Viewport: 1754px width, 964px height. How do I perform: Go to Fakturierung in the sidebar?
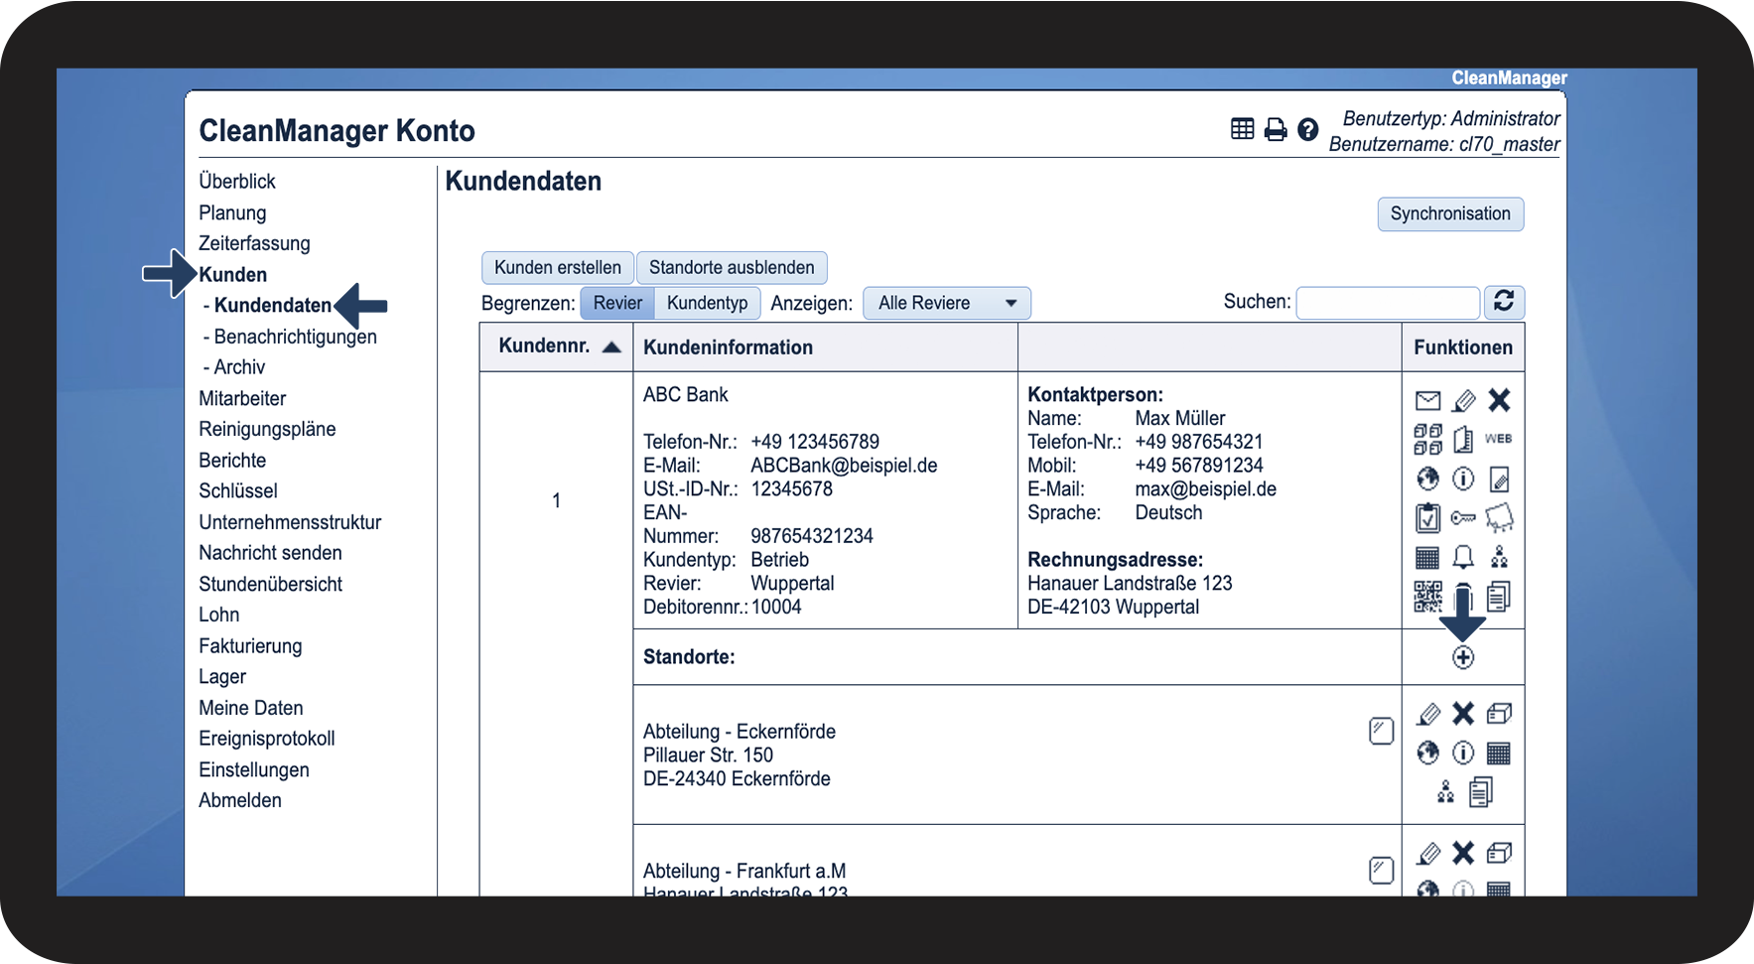pos(250,646)
